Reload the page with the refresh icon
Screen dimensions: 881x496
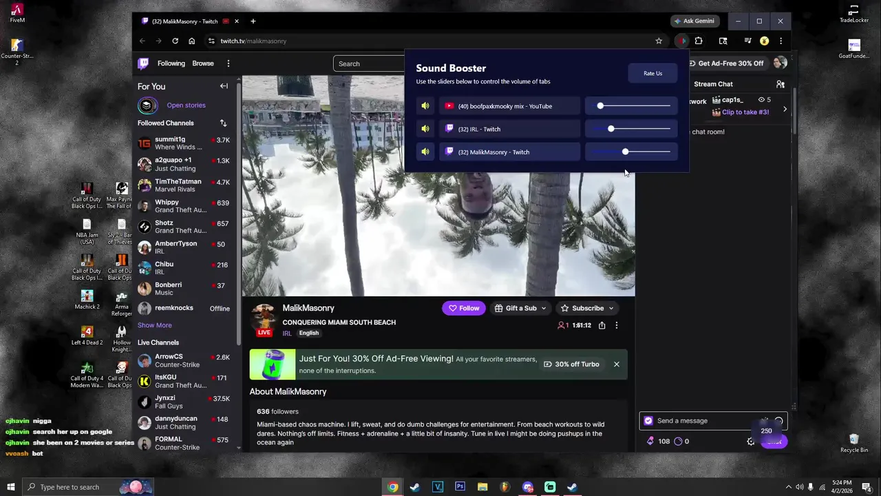[x=175, y=41]
